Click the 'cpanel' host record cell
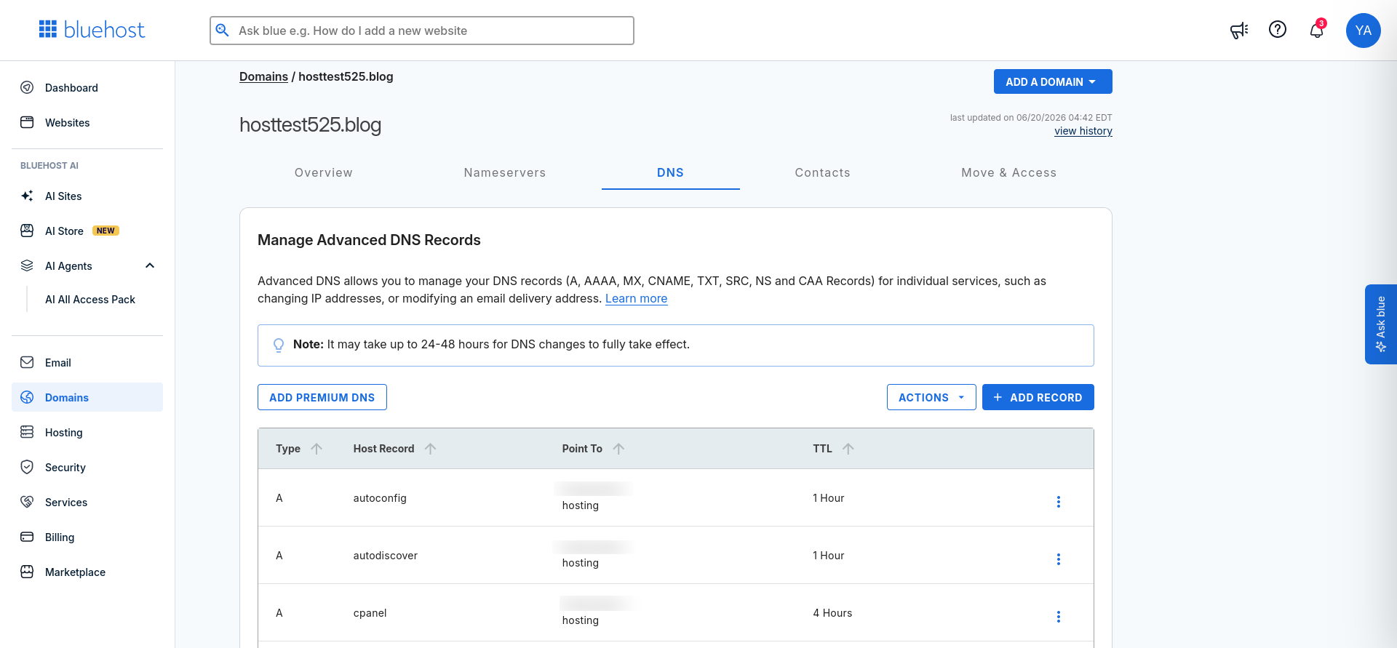This screenshot has height=648, width=1397. tap(370, 613)
